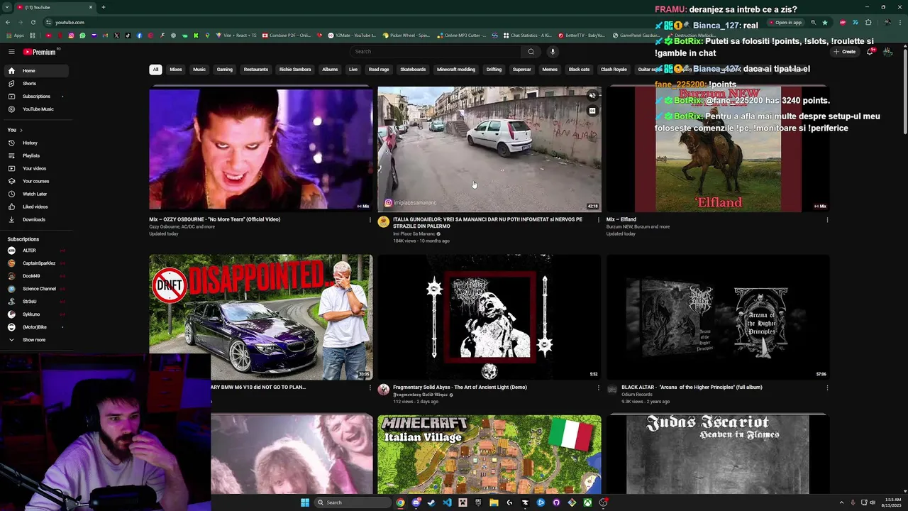Open the YouTube hamburger guide menu
Image resolution: width=908 pixels, height=511 pixels.
click(11, 52)
